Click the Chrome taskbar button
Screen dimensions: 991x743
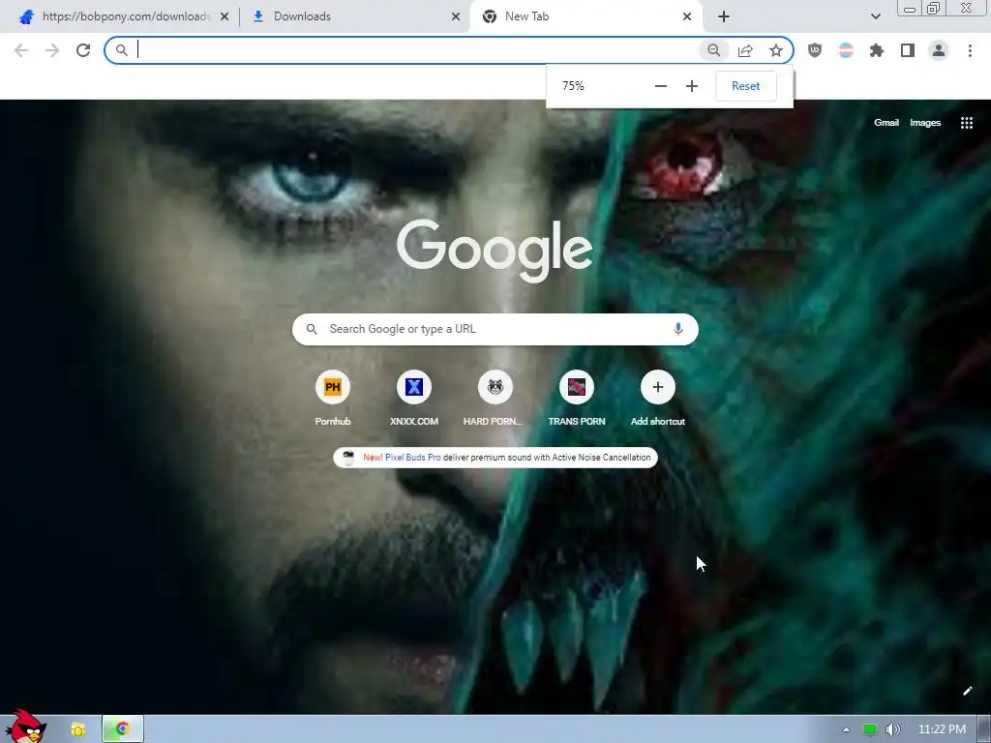coord(123,729)
